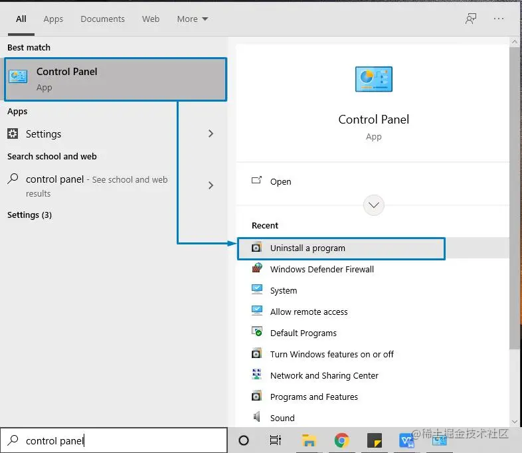Click the search box containing control panel
This screenshot has width=522, height=453.
114,440
